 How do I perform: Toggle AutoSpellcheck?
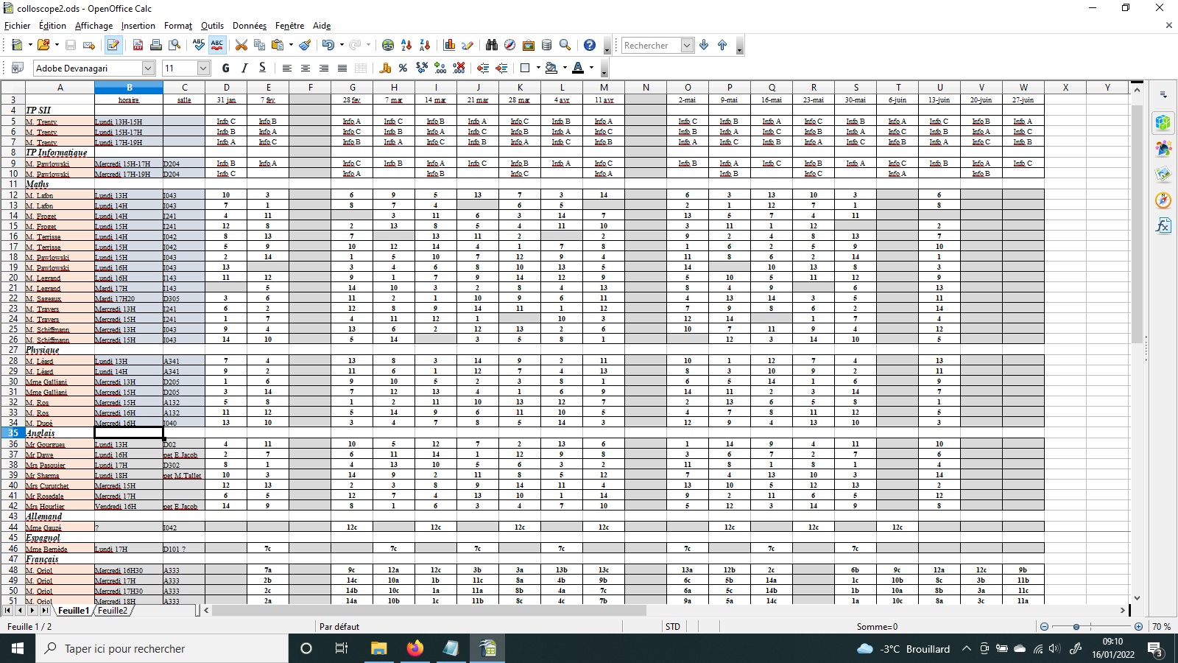pos(216,45)
